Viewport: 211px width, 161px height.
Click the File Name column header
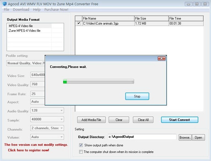pyautogui.click(x=108, y=19)
